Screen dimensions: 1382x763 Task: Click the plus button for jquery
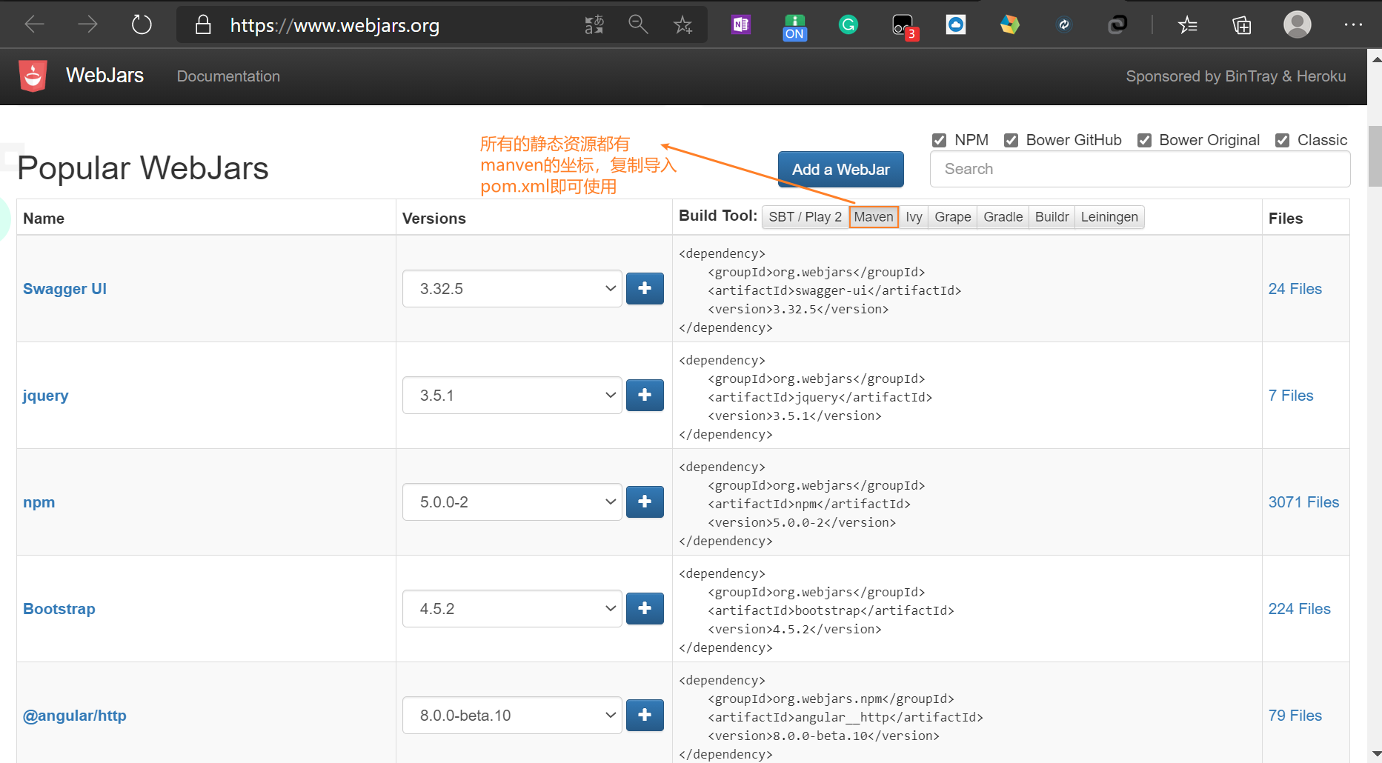point(645,395)
